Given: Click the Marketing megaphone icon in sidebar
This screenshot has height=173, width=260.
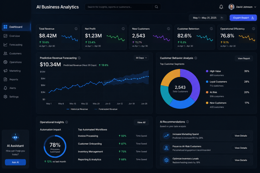Looking at the screenshot, I should [5, 71].
